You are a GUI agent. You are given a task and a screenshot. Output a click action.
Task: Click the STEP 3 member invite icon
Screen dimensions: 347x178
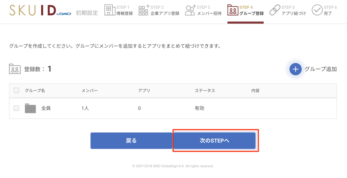(190, 10)
